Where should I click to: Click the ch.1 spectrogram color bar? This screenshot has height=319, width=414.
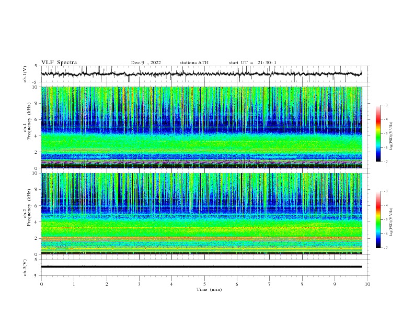point(378,133)
